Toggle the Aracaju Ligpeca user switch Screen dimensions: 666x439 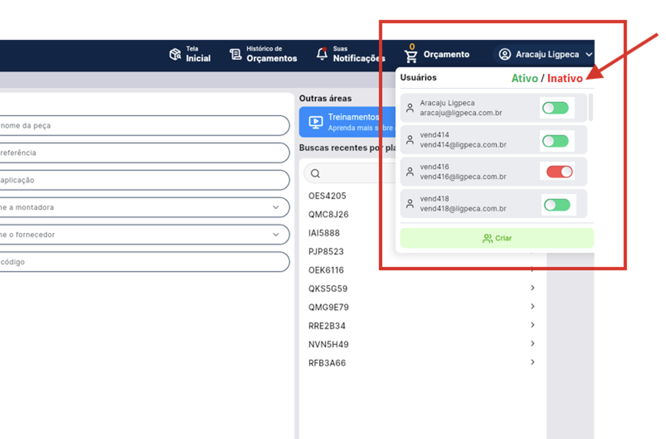coord(555,108)
